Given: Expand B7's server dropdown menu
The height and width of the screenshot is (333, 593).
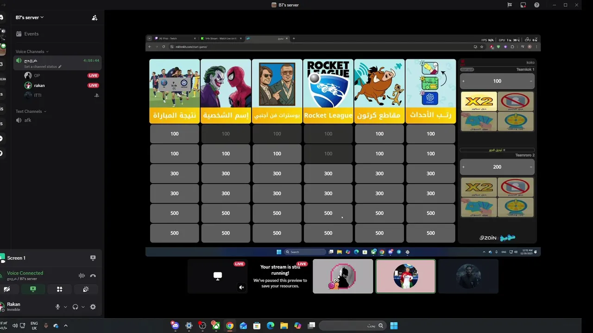Looking at the screenshot, I should [30, 18].
